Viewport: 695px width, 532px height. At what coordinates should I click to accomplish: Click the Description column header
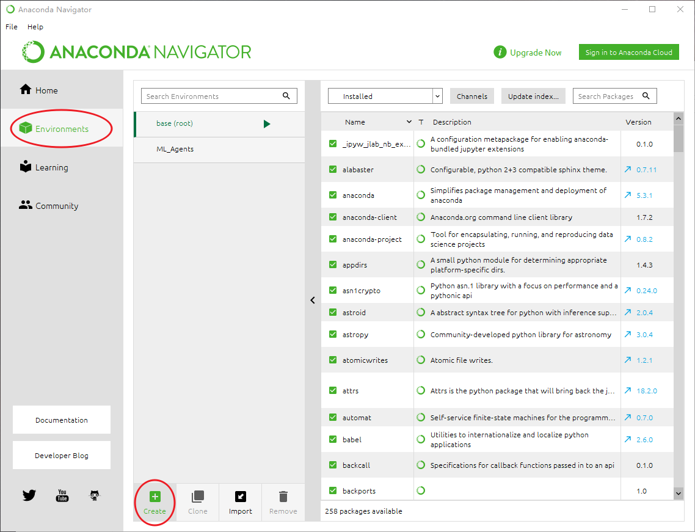[x=452, y=122]
